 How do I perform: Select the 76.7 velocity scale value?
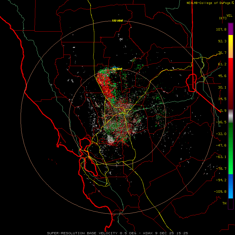tap(222, 52)
